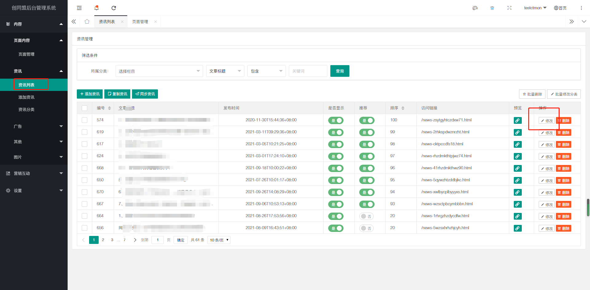Open preview link icon for row 668
Screen dimensions: 590x290
tap(518, 168)
